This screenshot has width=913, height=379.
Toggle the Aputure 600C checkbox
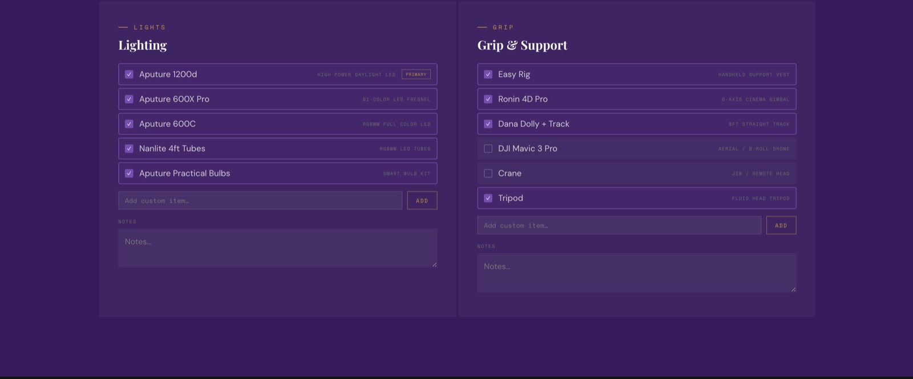[129, 124]
